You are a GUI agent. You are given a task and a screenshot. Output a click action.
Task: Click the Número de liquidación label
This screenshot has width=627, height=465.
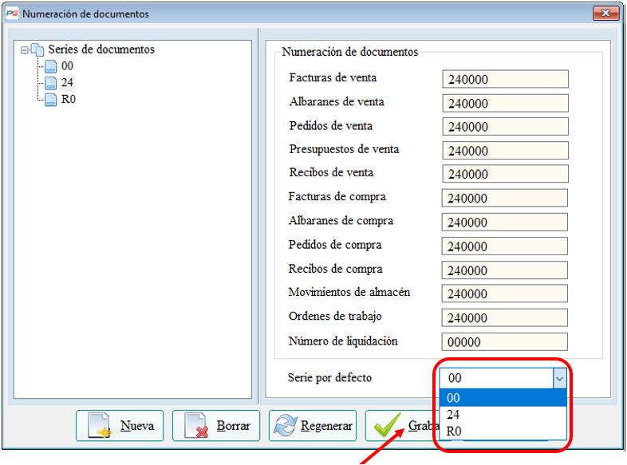pyautogui.click(x=343, y=341)
